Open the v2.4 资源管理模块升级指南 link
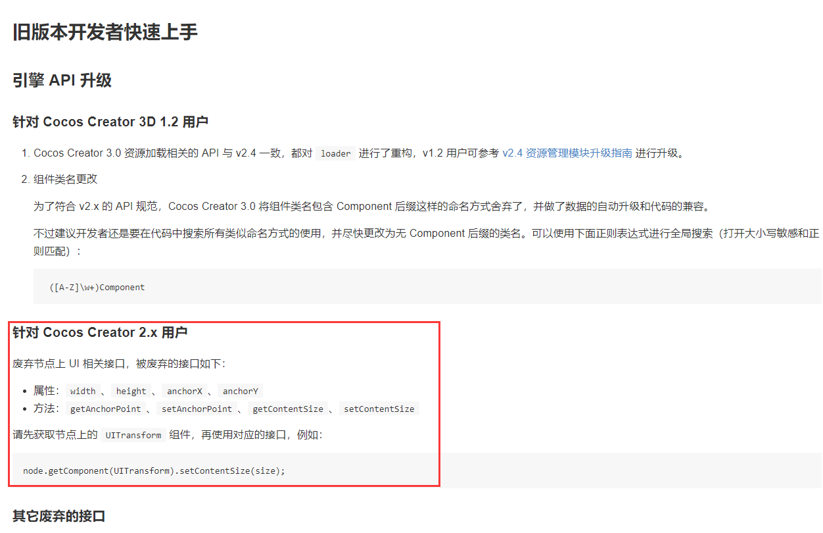The height and width of the screenshot is (533, 823). coord(567,153)
